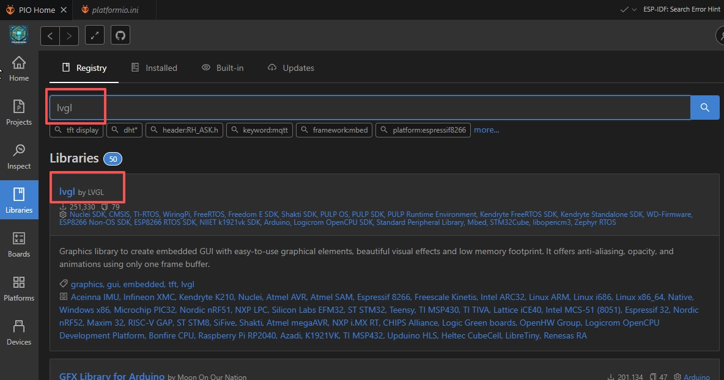Click the 'STM32Cube' framework link
The image size is (724, 380).
[509, 222]
